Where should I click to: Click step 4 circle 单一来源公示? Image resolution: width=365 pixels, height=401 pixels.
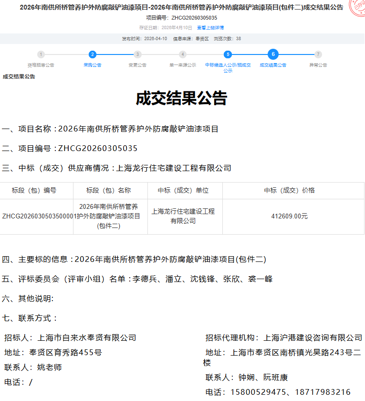coord(183,54)
